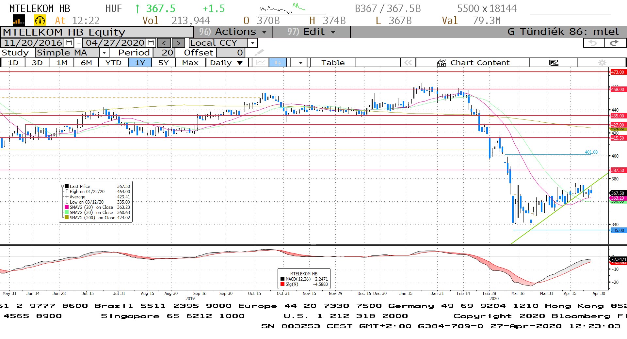Screen dimensions: 627x339
Task: Click the Sig(9) red legend swatch
Action: point(282,284)
